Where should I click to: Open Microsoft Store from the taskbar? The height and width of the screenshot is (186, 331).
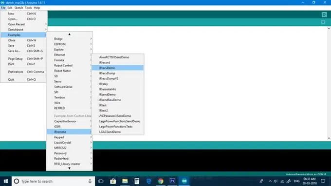click(x=113, y=181)
